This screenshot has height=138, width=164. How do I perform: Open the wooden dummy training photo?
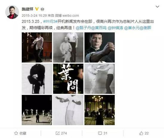tap(37, 48)
